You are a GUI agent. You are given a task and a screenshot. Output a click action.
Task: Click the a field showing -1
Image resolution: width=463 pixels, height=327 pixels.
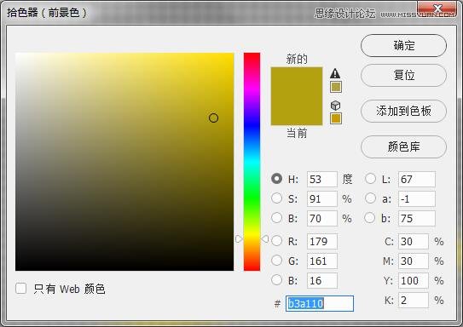point(417,198)
